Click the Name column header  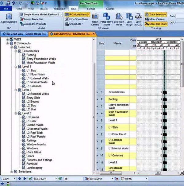[117, 43]
